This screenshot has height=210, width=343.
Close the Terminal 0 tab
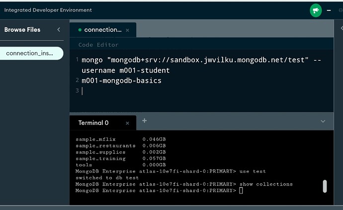tap(127, 123)
